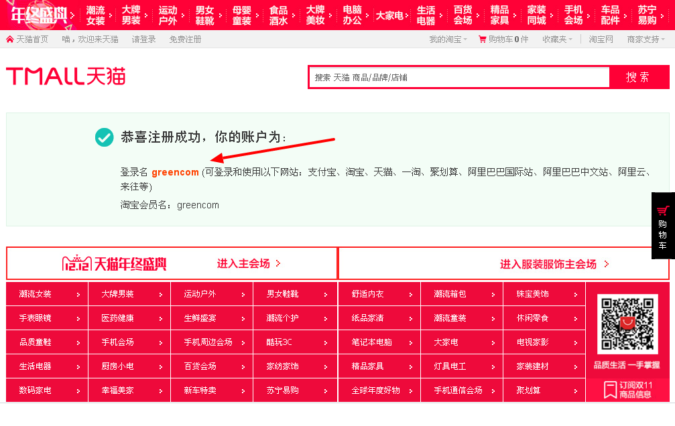Click the home icon beside 天猫首页
This screenshot has height=426, width=675.
(x=10, y=40)
